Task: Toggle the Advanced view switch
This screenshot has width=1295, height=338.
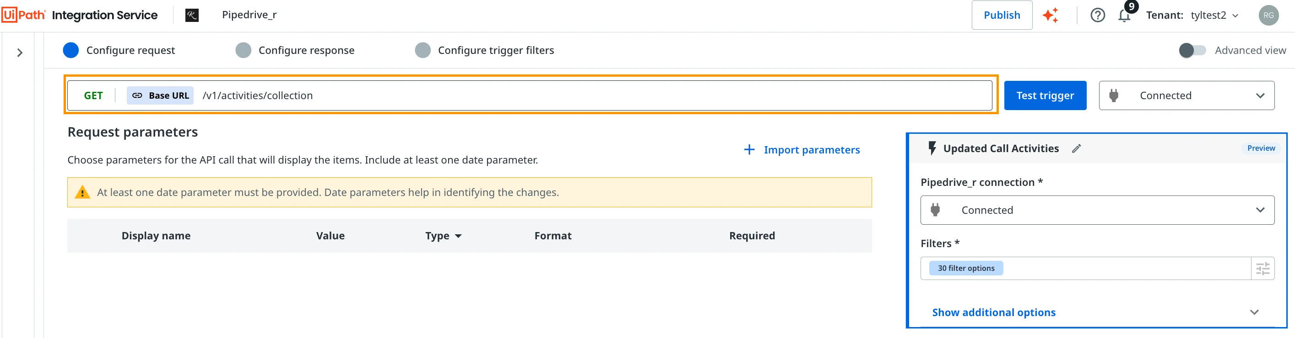Action: pyautogui.click(x=1192, y=50)
